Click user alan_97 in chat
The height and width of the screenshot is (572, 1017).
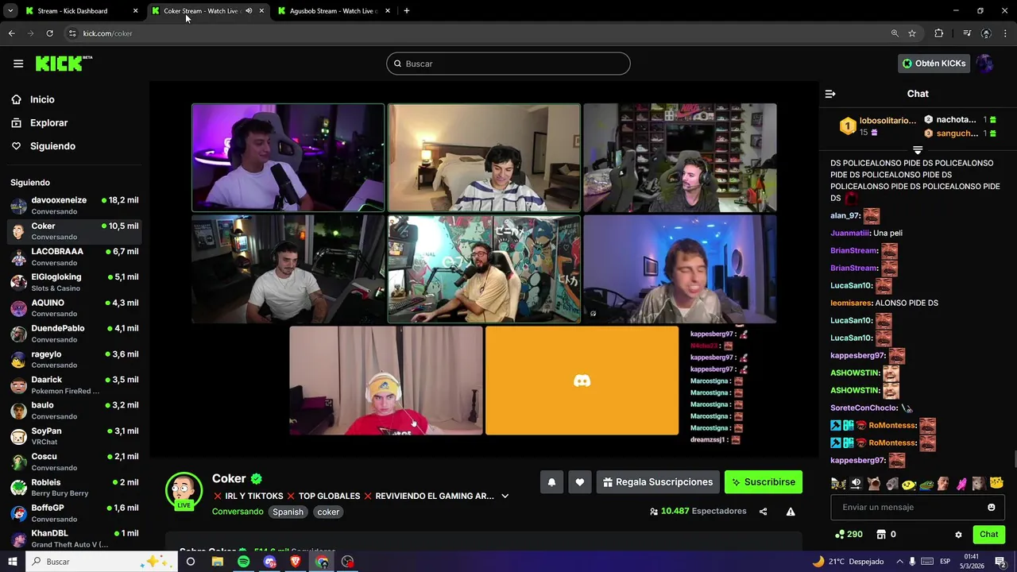tap(845, 215)
